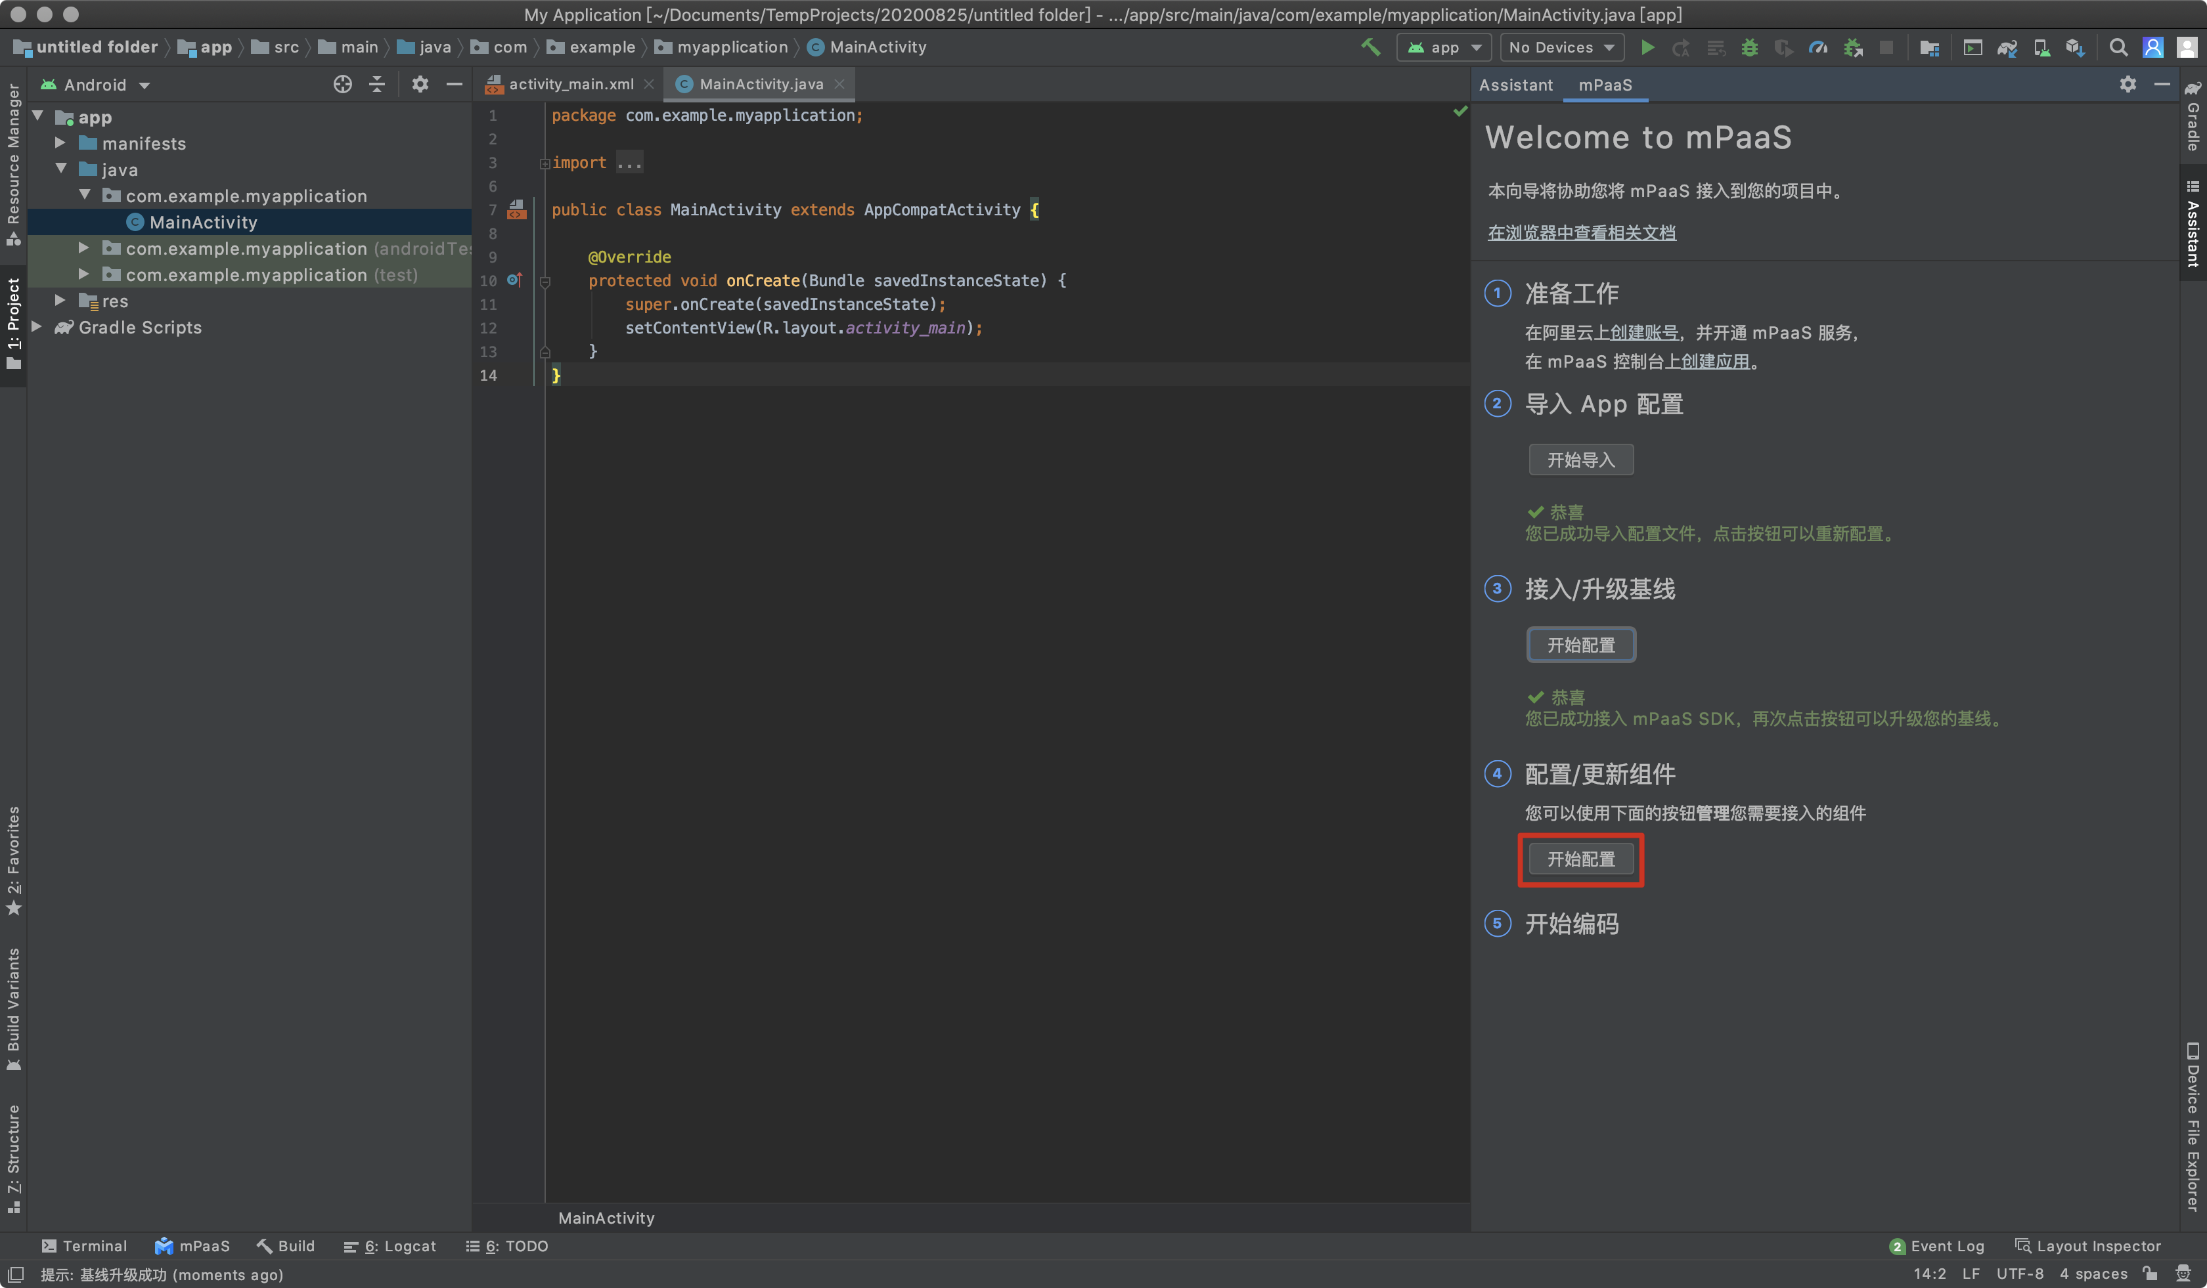Select the Assistant tab in right panel

(1516, 85)
